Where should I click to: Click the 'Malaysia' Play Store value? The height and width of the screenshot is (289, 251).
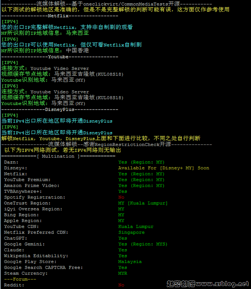(x=130, y=262)
